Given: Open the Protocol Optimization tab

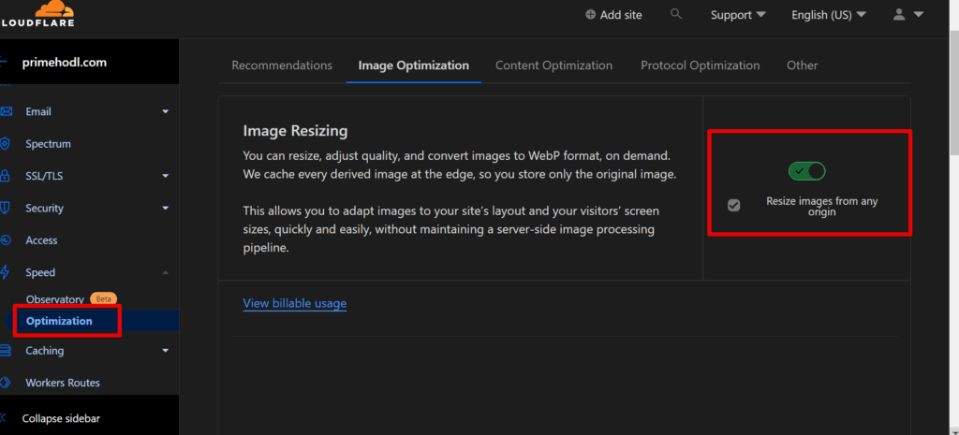Looking at the screenshot, I should coord(701,65).
